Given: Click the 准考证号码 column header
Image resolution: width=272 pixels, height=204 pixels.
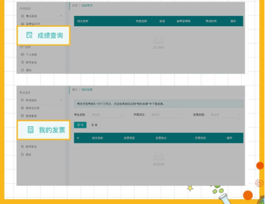Looking at the screenshot, I should (x=183, y=21).
